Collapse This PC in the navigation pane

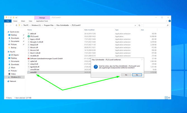coord(6,52)
